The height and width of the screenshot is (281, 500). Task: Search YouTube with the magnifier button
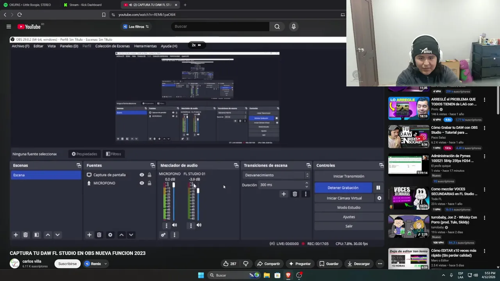(277, 27)
